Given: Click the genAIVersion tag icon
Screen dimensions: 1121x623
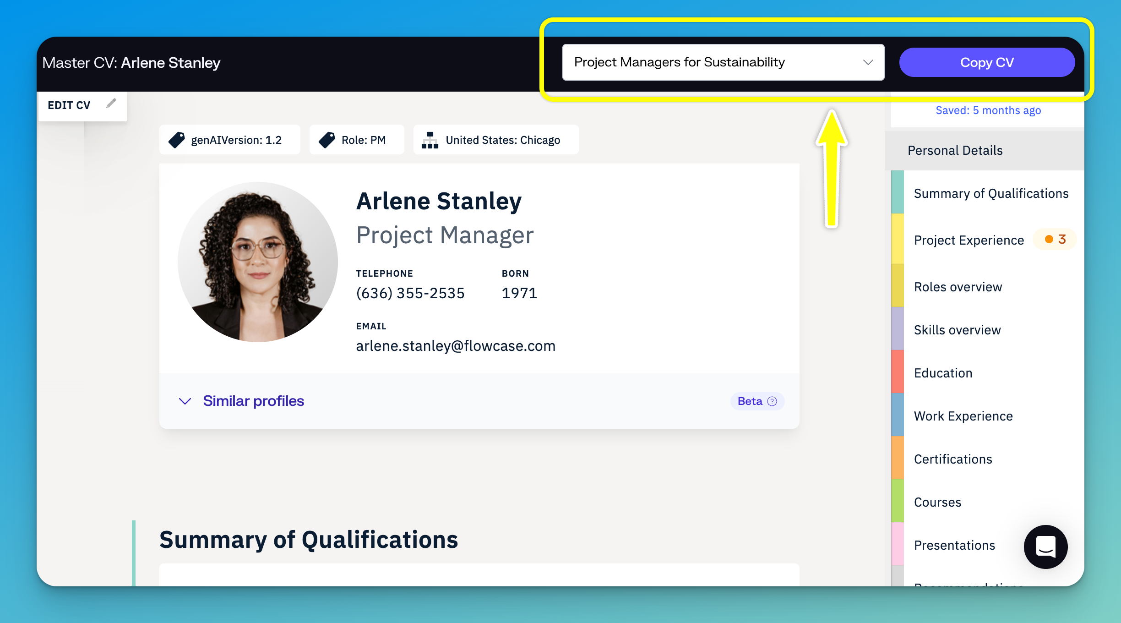Looking at the screenshot, I should pos(176,140).
